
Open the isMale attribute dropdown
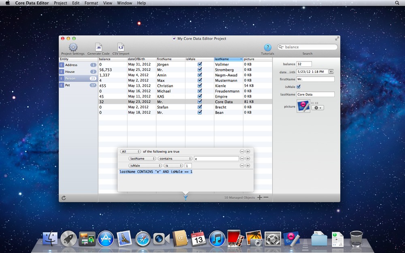tap(145, 166)
